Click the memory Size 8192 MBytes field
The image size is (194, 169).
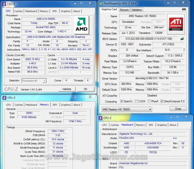[29, 117]
